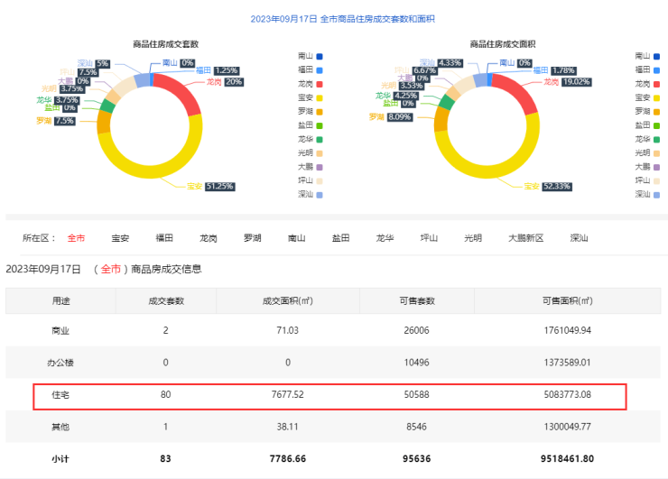Click blue 福田 legend marker, left chart
The height and width of the screenshot is (479, 668).
click(320, 69)
